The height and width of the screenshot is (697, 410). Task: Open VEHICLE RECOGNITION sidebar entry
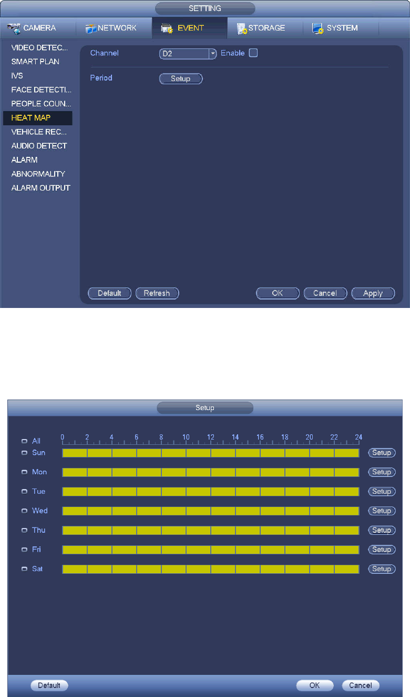[x=38, y=132]
